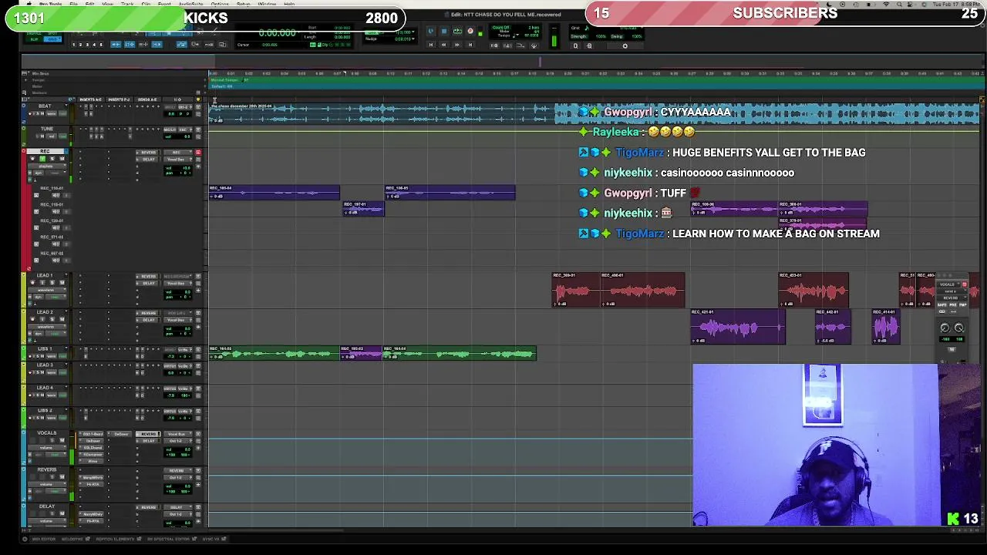The height and width of the screenshot is (555, 987).
Task: Click the SENDS A-E column header
Action: [x=147, y=99]
